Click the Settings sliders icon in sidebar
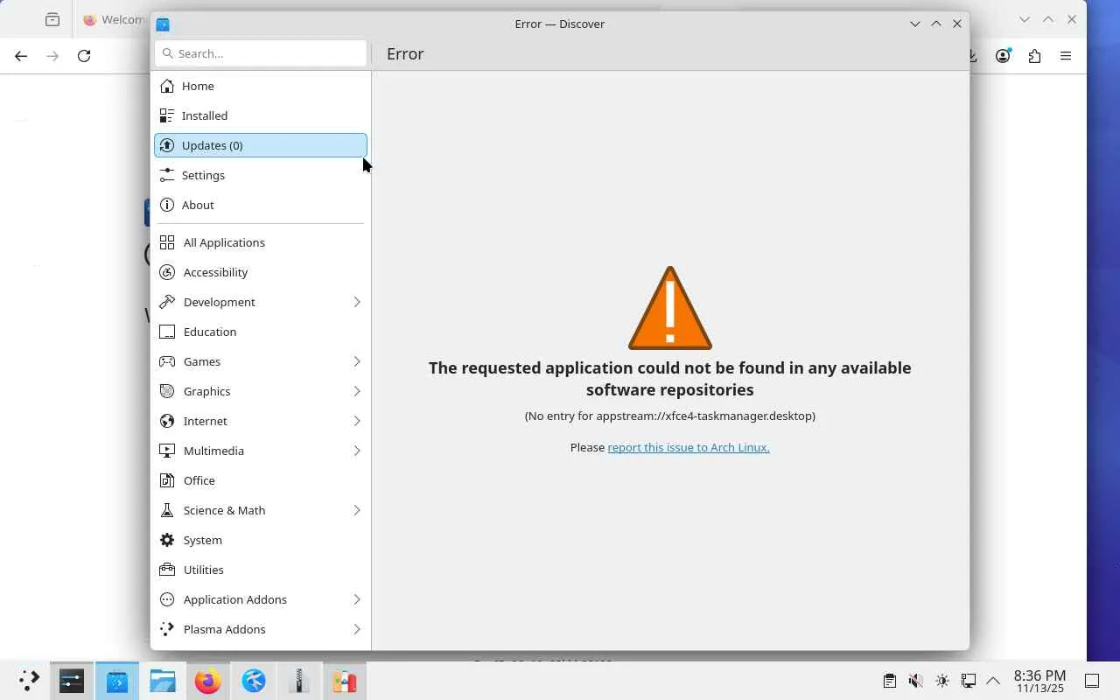1120x700 pixels. [x=167, y=175]
